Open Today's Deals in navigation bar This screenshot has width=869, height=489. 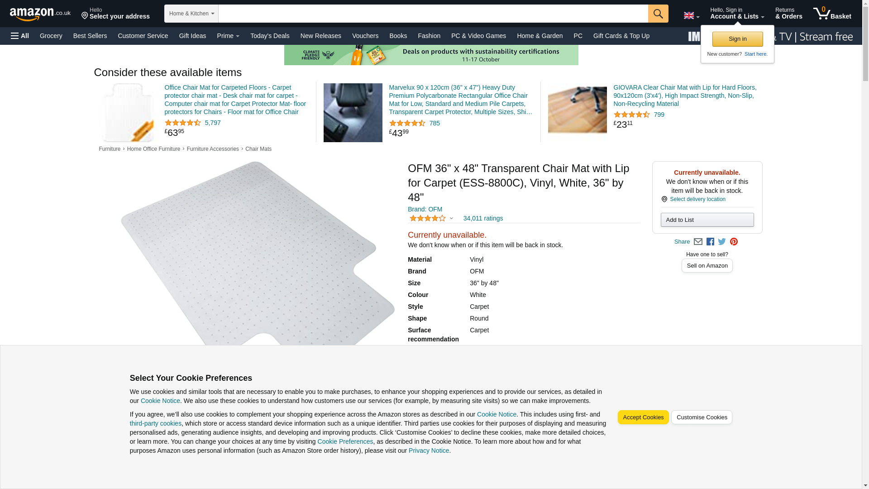point(270,36)
